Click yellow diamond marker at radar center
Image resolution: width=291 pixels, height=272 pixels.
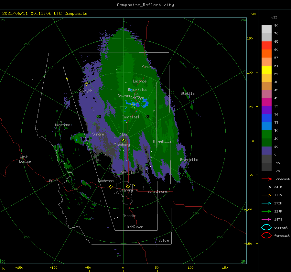point(124,141)
